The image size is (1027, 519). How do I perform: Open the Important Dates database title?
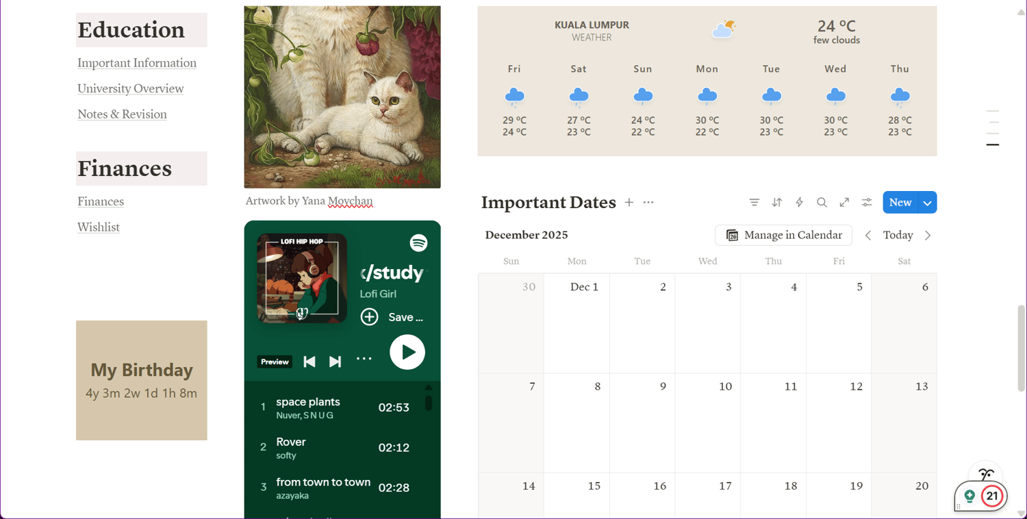coord(548,203)
